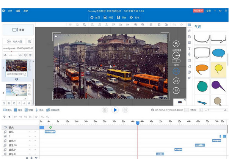Select the text T tool
Screen dimensions: 229x167
tap(189, 49)
